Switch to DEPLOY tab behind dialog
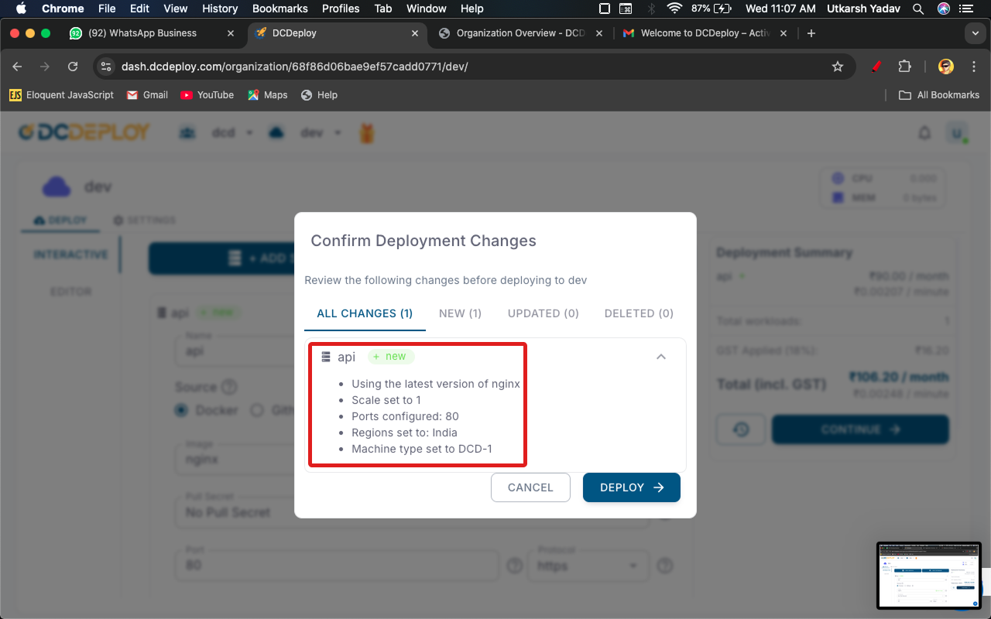Image resolution: width=991 pixels, height=619 pixels. (x=60, y=221)
